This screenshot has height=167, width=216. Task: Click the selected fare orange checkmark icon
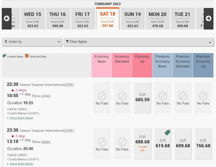pyautogui.click(x=27, y=56)
